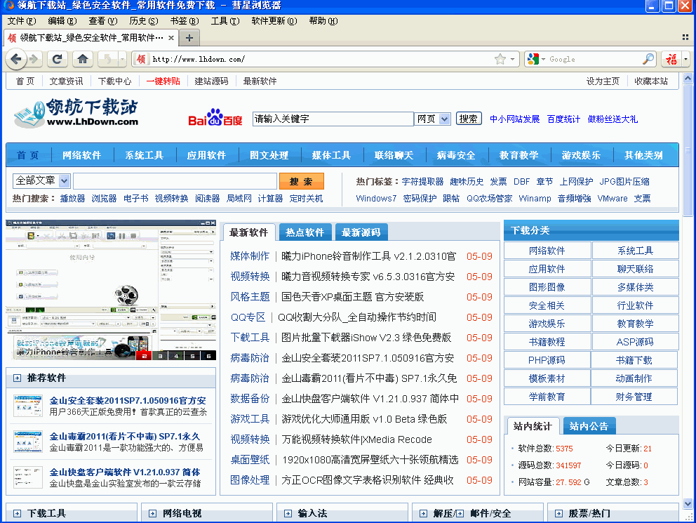This screenshot has width=696, height=523.
Task: Expand the bookmark star dropdown arrow
Action: (512, 58)
